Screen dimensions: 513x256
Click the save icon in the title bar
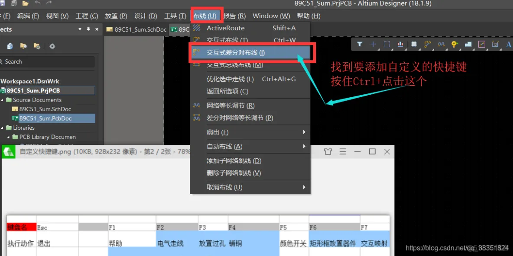coord(3,3)
